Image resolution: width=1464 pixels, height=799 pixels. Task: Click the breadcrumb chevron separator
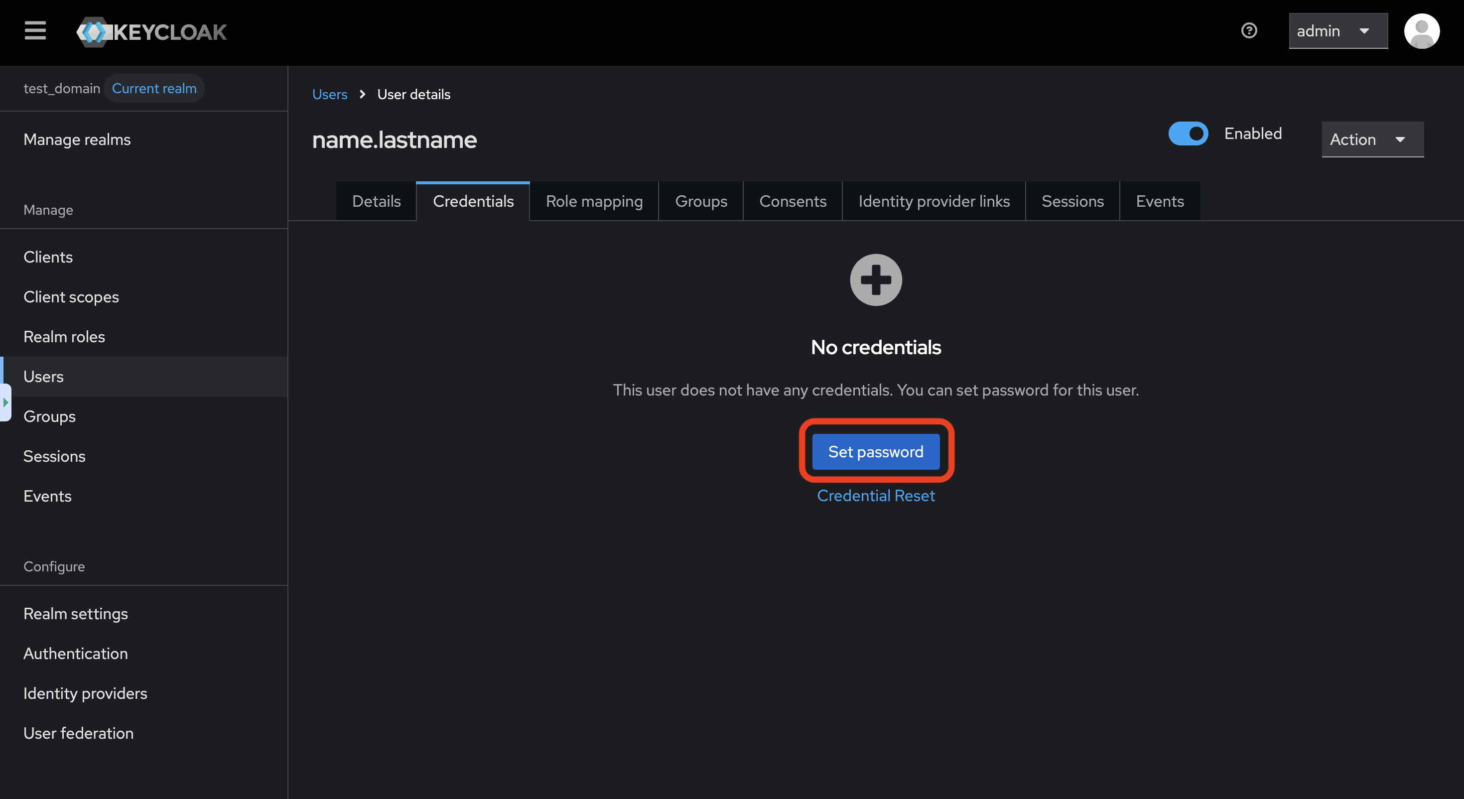(362, 94)
